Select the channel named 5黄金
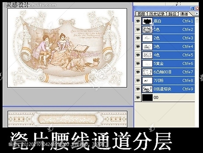 159,63
